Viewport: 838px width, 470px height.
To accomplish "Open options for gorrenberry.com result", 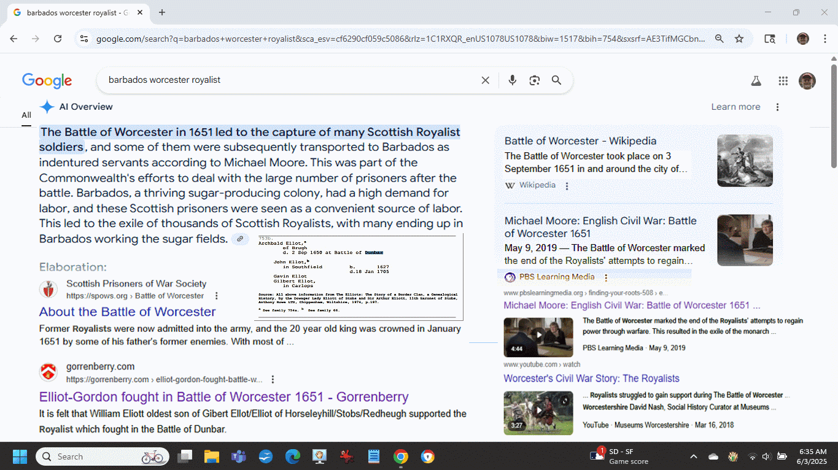I will pos(273,379).
